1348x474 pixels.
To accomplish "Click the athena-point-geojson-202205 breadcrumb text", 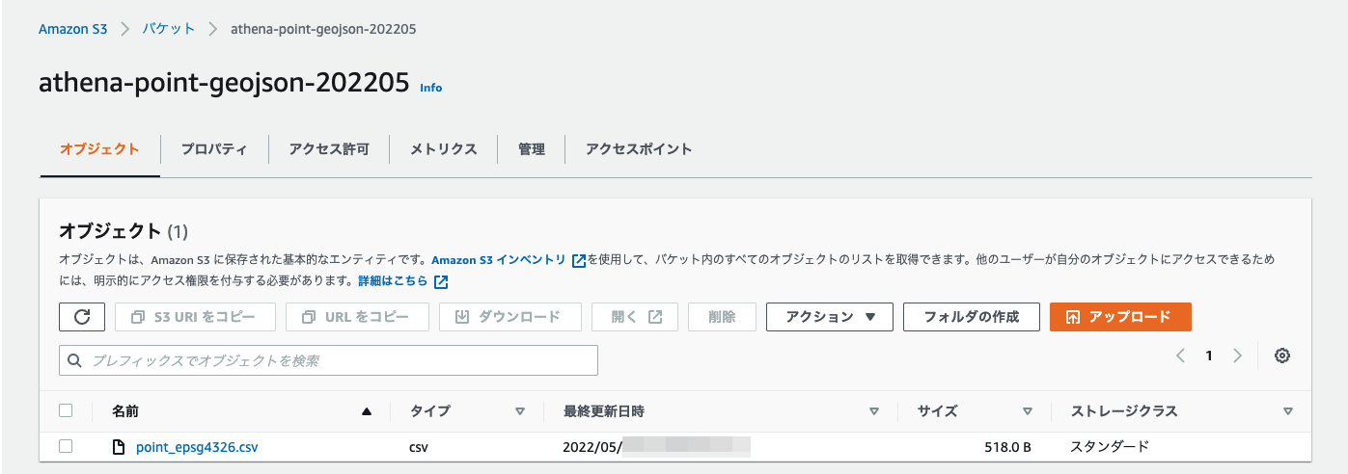I will (324, 29).
